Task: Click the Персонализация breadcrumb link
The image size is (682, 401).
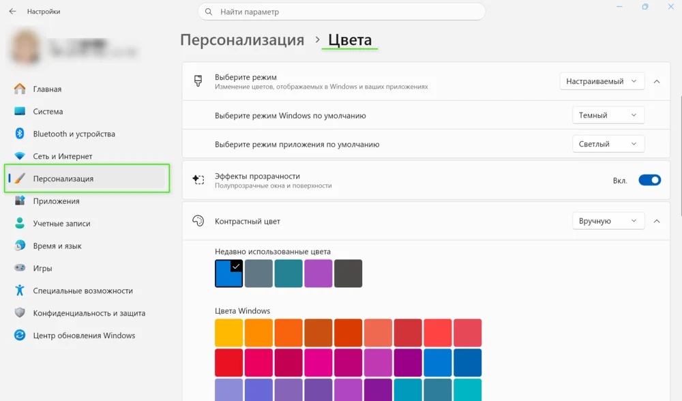Action: click(x=242, y=40)
